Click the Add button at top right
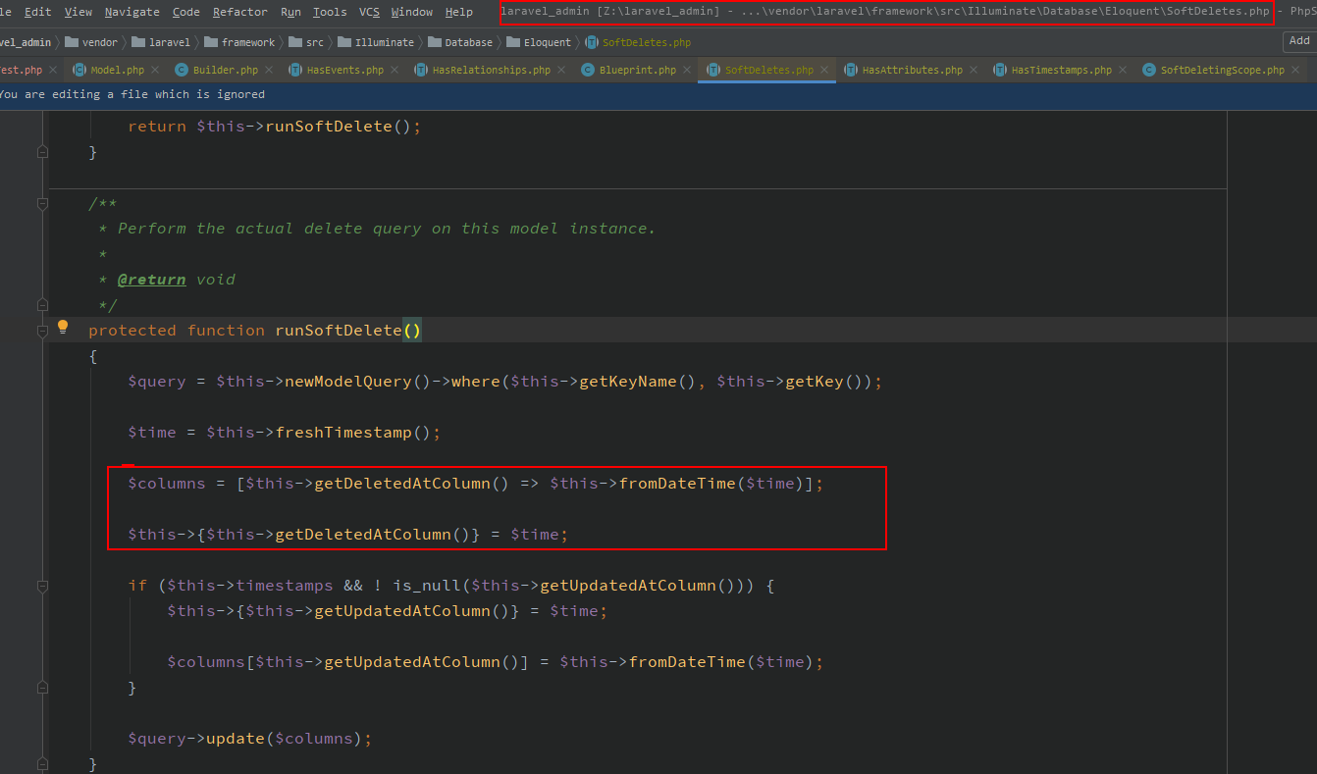 pos(1298,41)
